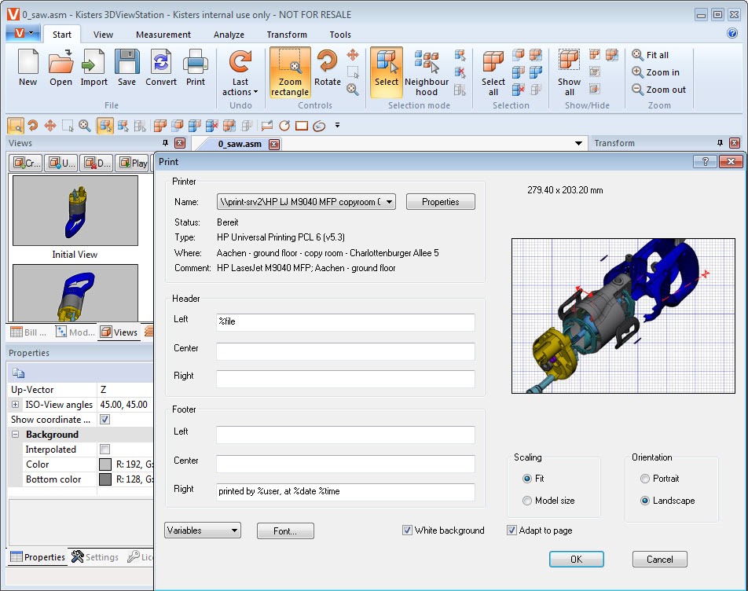Choose Landscape orientation
748x591 pixels.
(645, 501)
